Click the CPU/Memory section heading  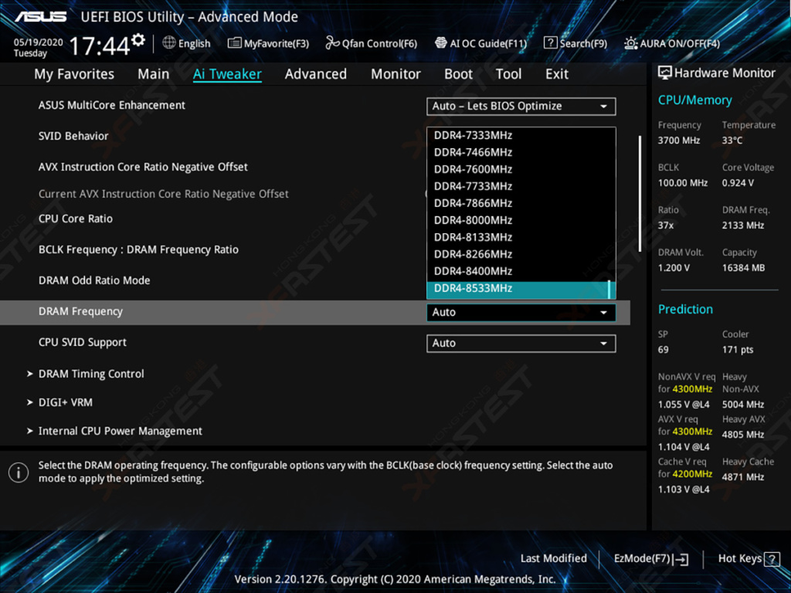pos(694,100)
